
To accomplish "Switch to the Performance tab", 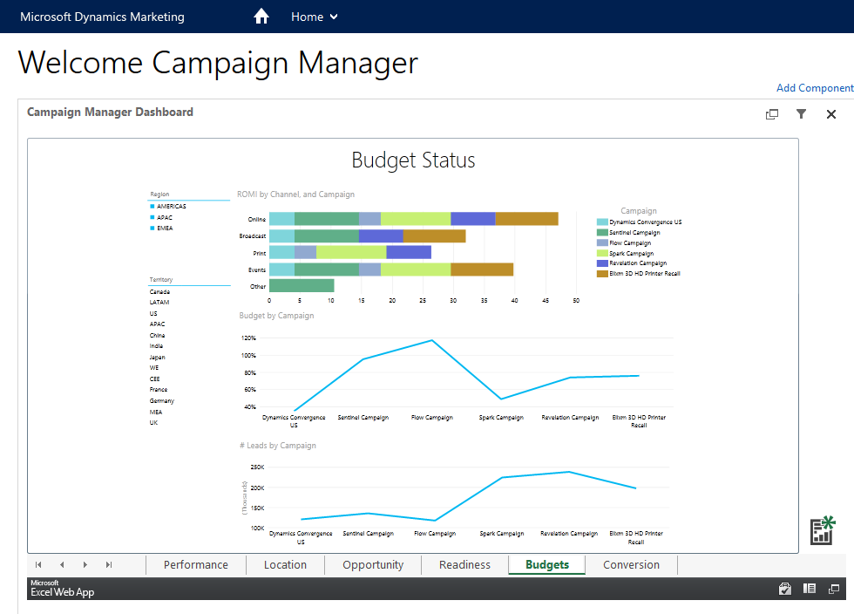I will click(196, 565).
